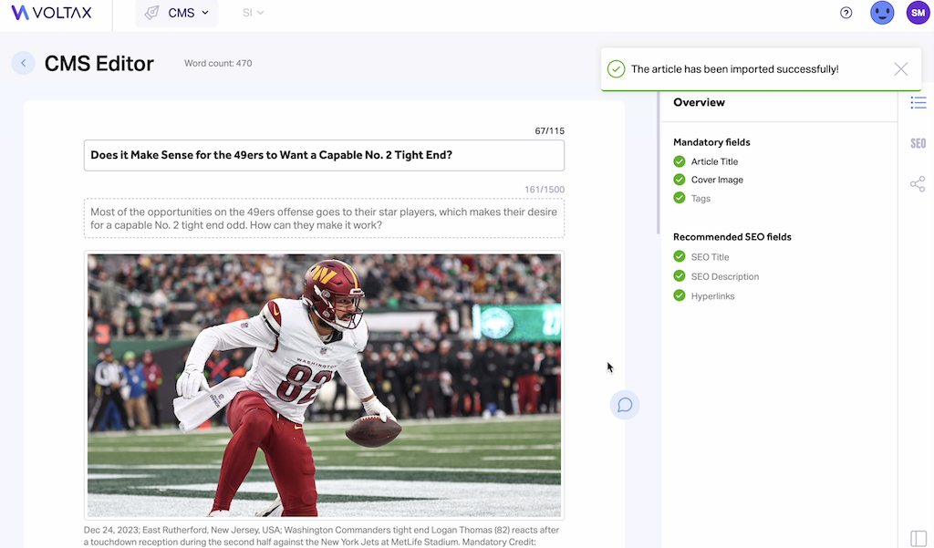Edit the article description text box
The image size is (934, 548).
point(324,219)
